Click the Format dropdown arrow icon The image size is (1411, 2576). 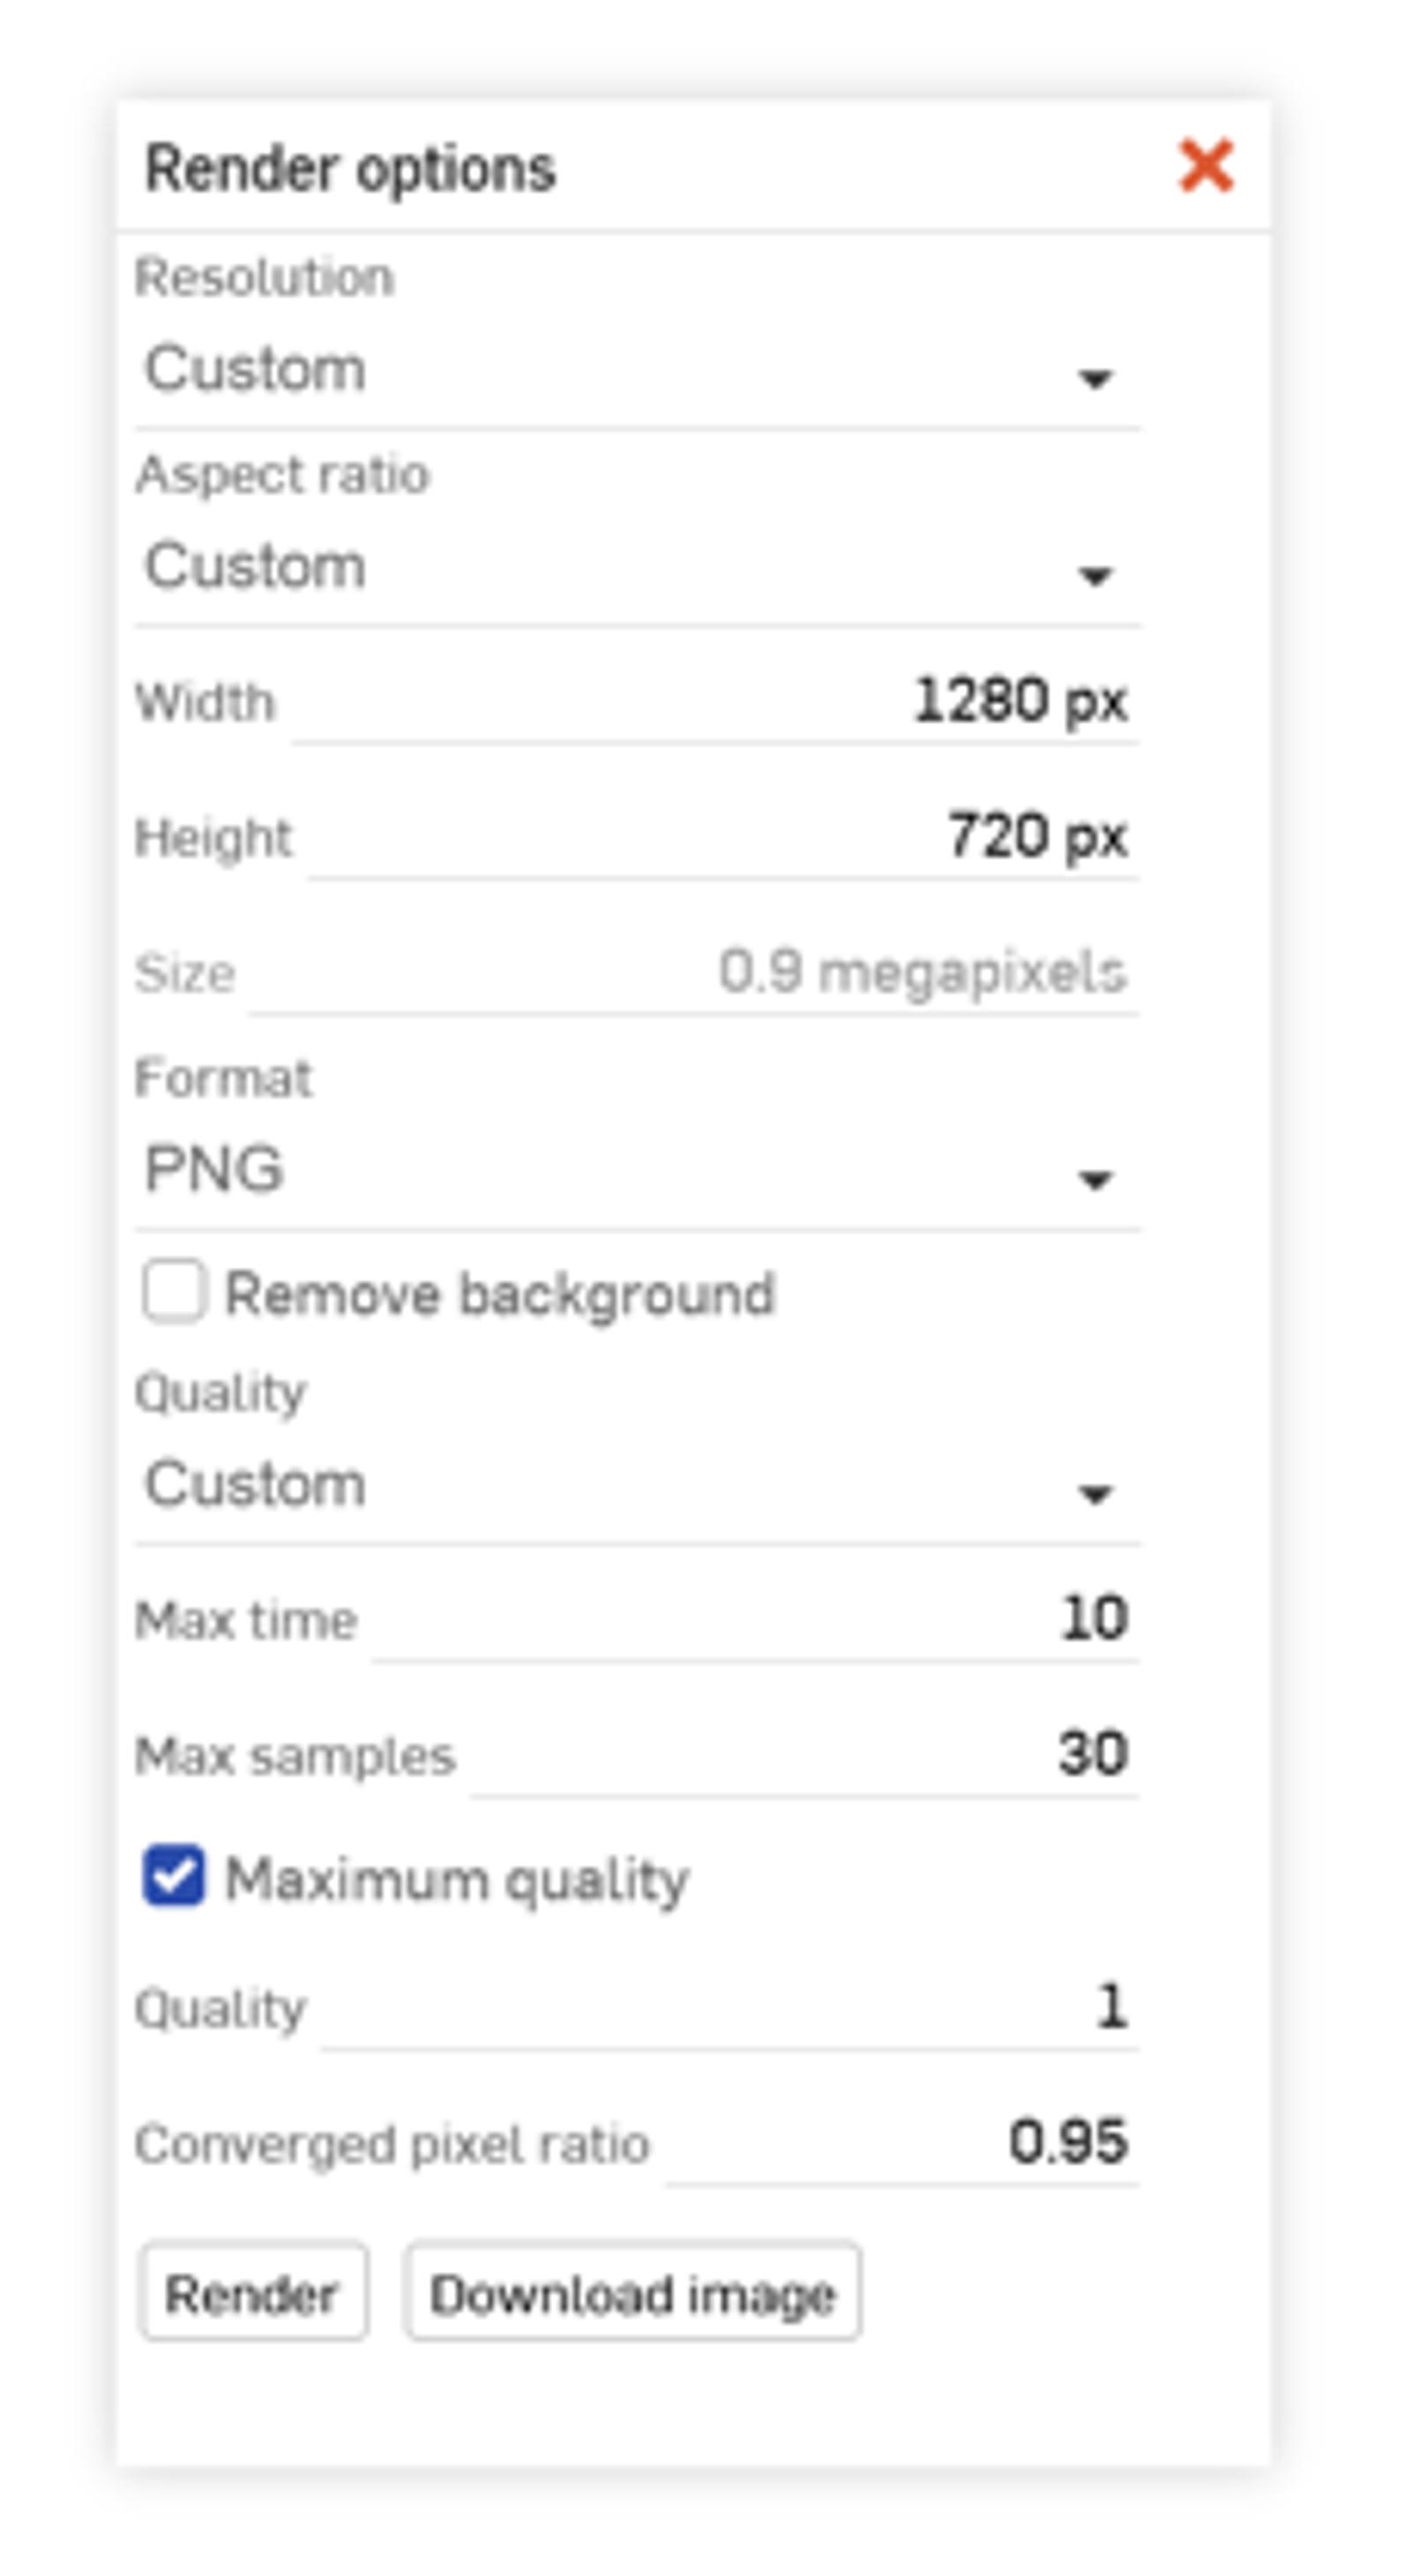[x=1095, y=1181]
